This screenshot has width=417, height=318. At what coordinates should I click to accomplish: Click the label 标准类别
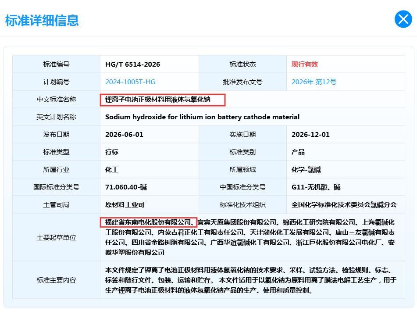click(242, 152)
